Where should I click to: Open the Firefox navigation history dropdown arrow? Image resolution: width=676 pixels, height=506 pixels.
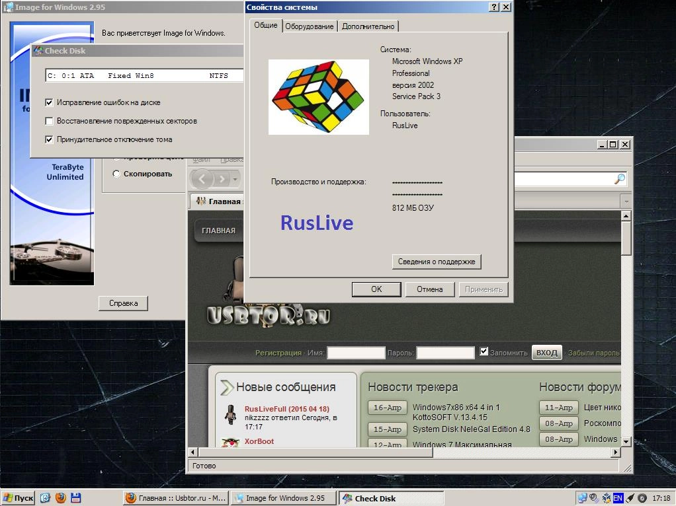(235, 179)
